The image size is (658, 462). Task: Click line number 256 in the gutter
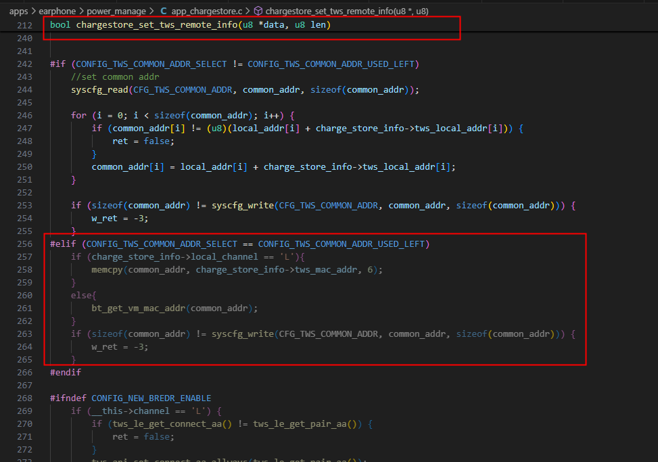25,244
